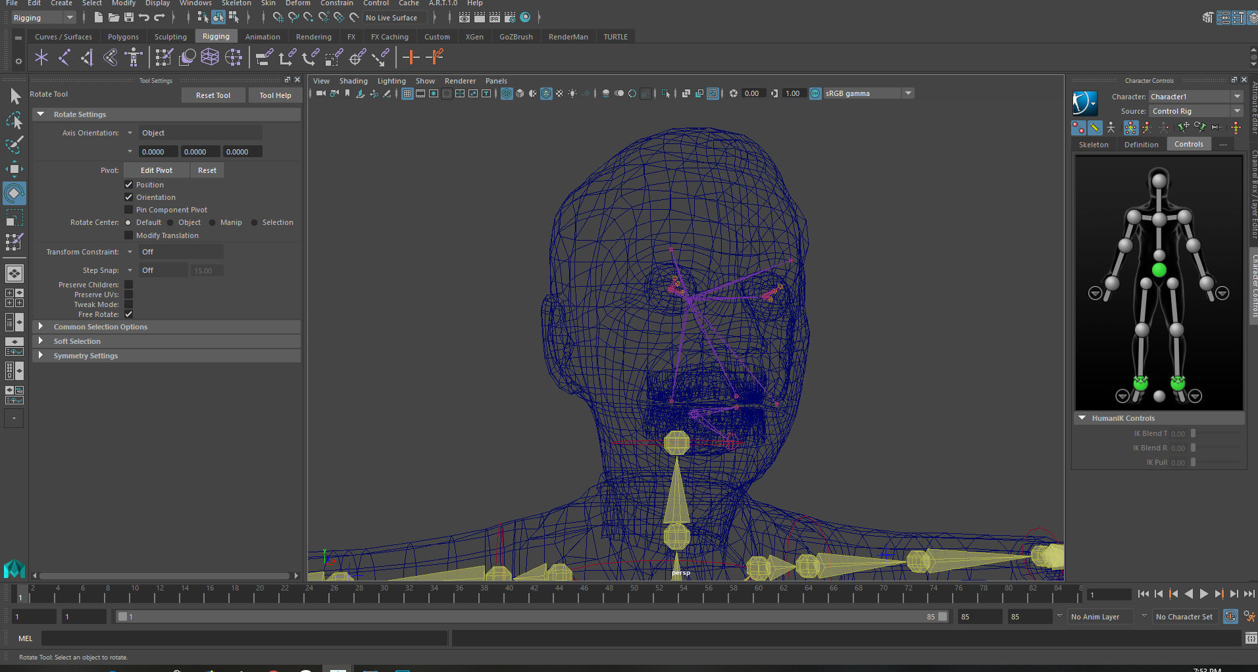
Task: Expand the Soft Selection section
Action: (x=41, y=341)
